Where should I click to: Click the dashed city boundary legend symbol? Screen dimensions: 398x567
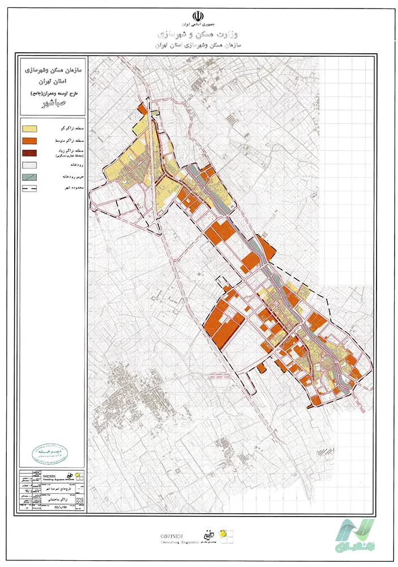pyautogui.click(x=30, y=188)
